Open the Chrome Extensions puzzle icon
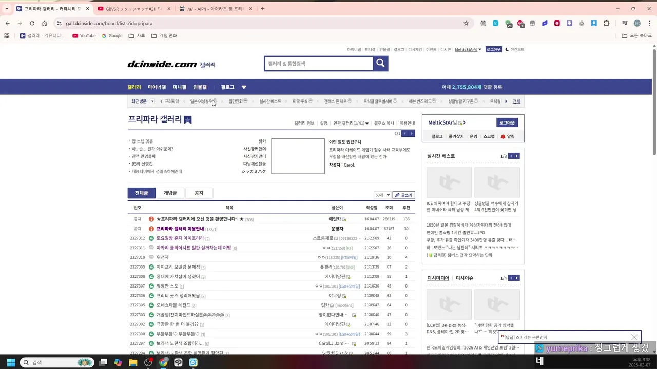 coord(606,23)
